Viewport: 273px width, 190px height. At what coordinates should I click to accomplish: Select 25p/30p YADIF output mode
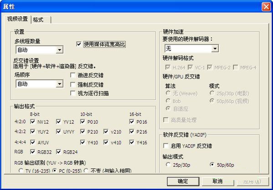pos(168,164)
